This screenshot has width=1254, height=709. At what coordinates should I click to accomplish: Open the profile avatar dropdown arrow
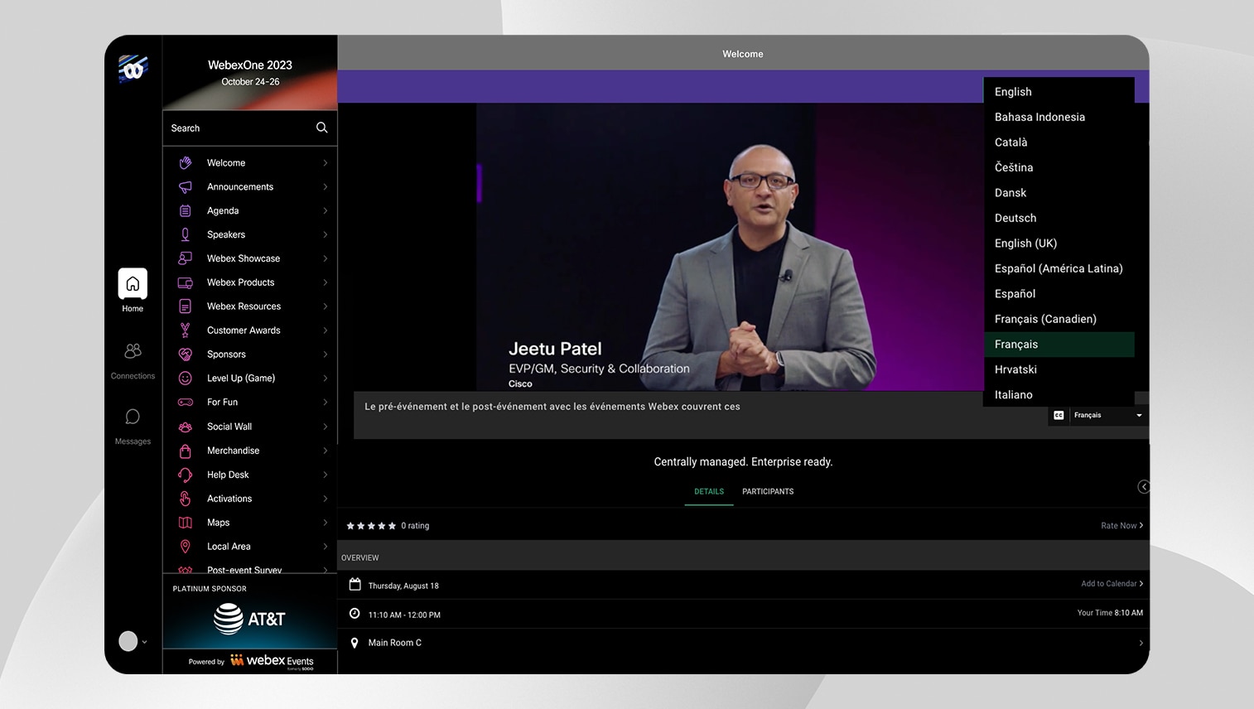pyautogui.click(x=145, y=641)
